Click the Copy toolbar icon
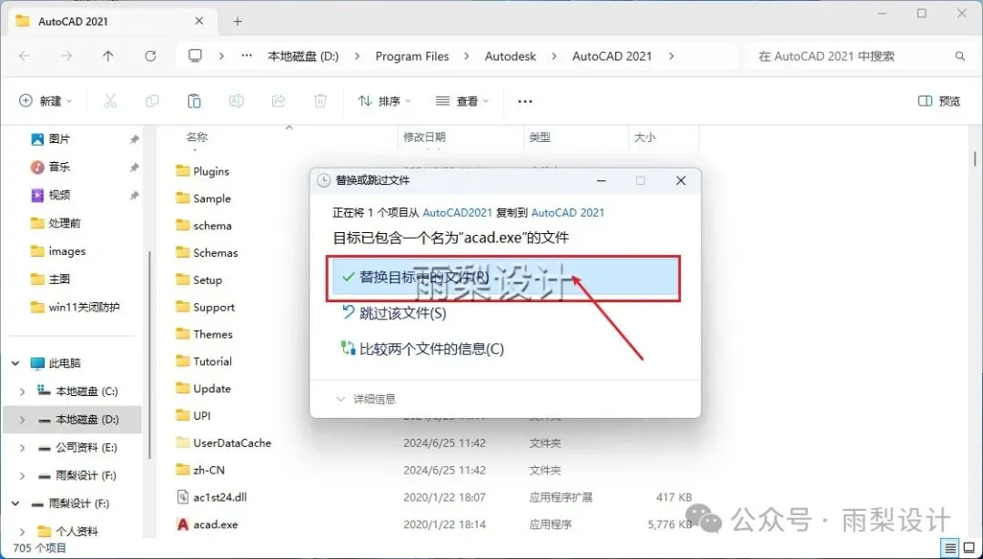Image resolution: width=983 pixels, height=559 pixels. [152, 101]
